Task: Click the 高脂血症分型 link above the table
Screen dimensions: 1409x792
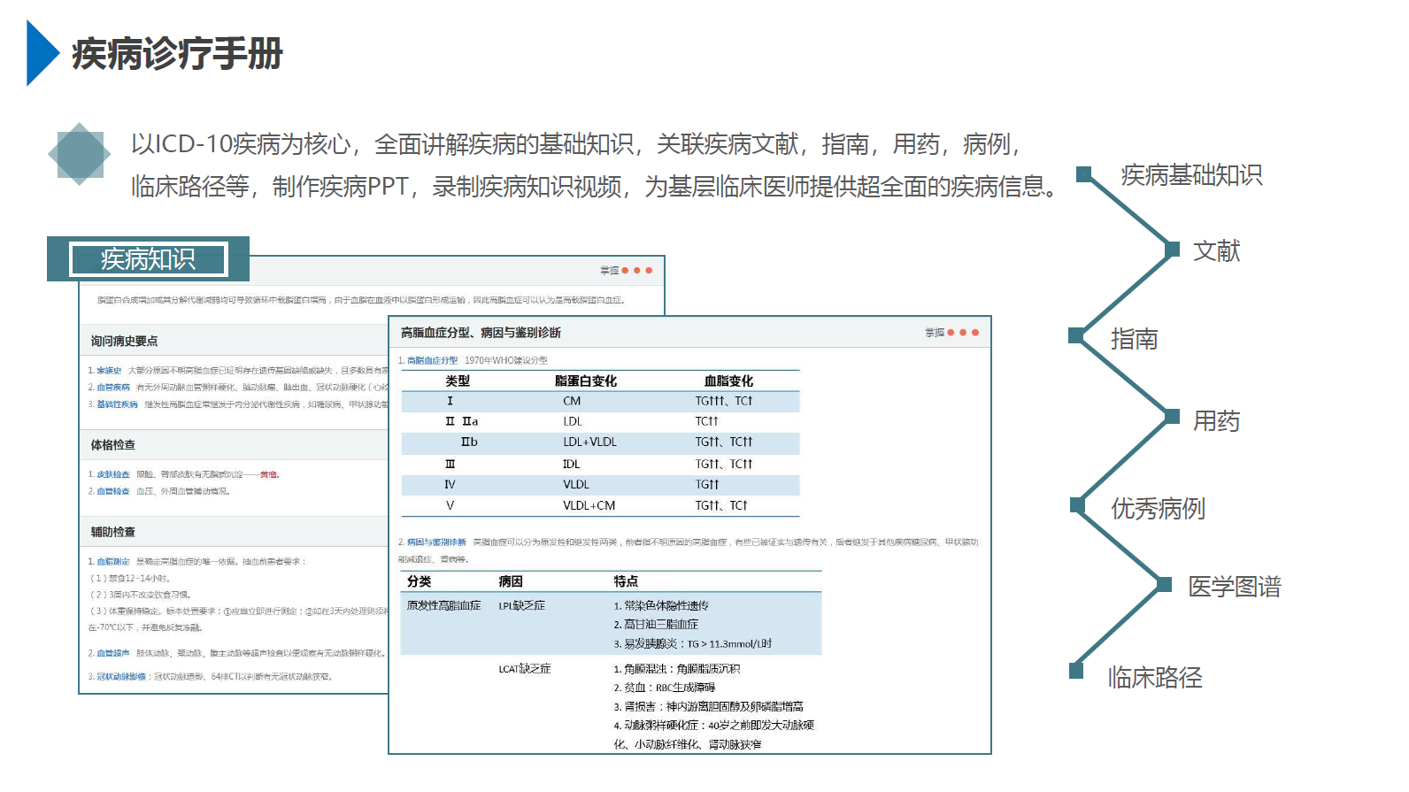Action: (432, 361)
